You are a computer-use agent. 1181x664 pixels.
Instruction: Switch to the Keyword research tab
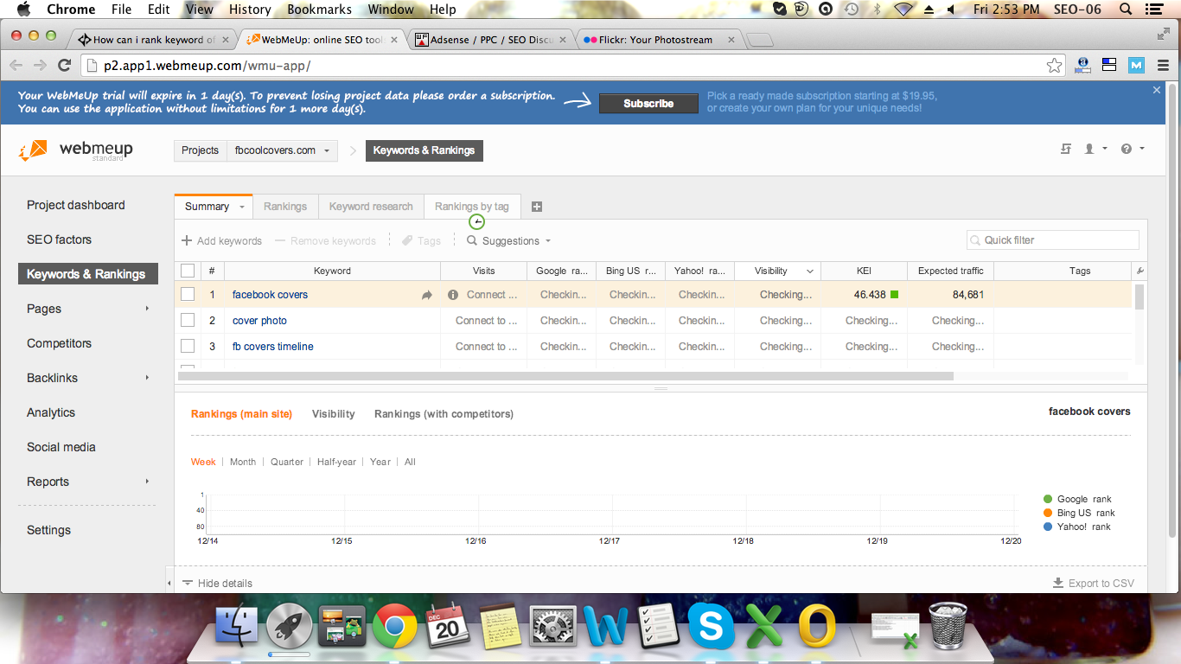371,207
